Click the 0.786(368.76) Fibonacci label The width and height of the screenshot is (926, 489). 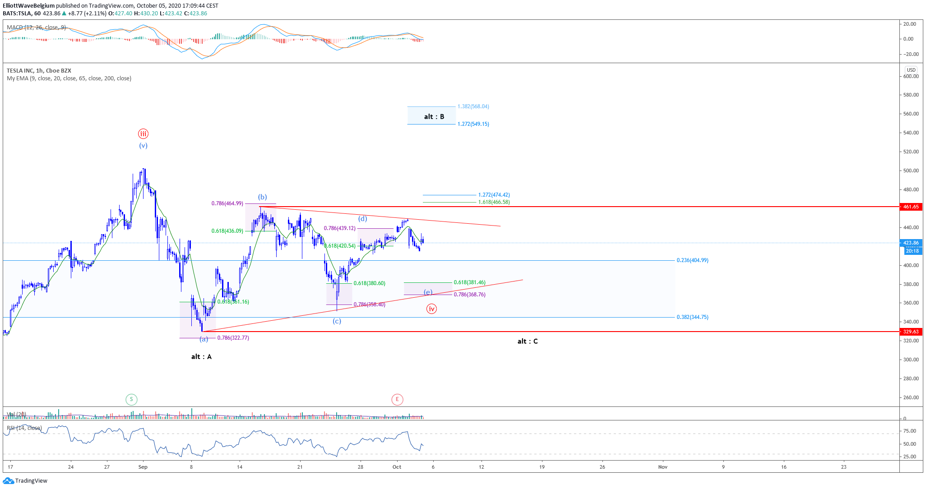[470, 295]
